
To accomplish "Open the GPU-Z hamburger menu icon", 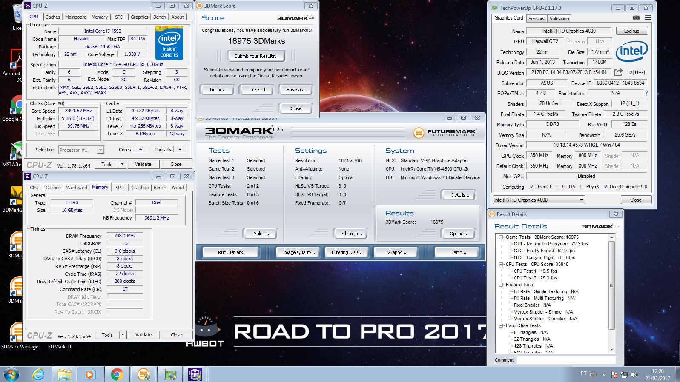I will click(x=648, y=18).
